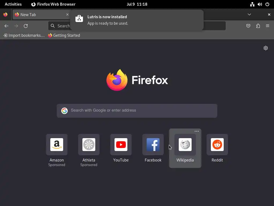This screenshot has width=274, height=206.
Task: Open the Save to Pocket button
Action: click(x=248, y=26)
